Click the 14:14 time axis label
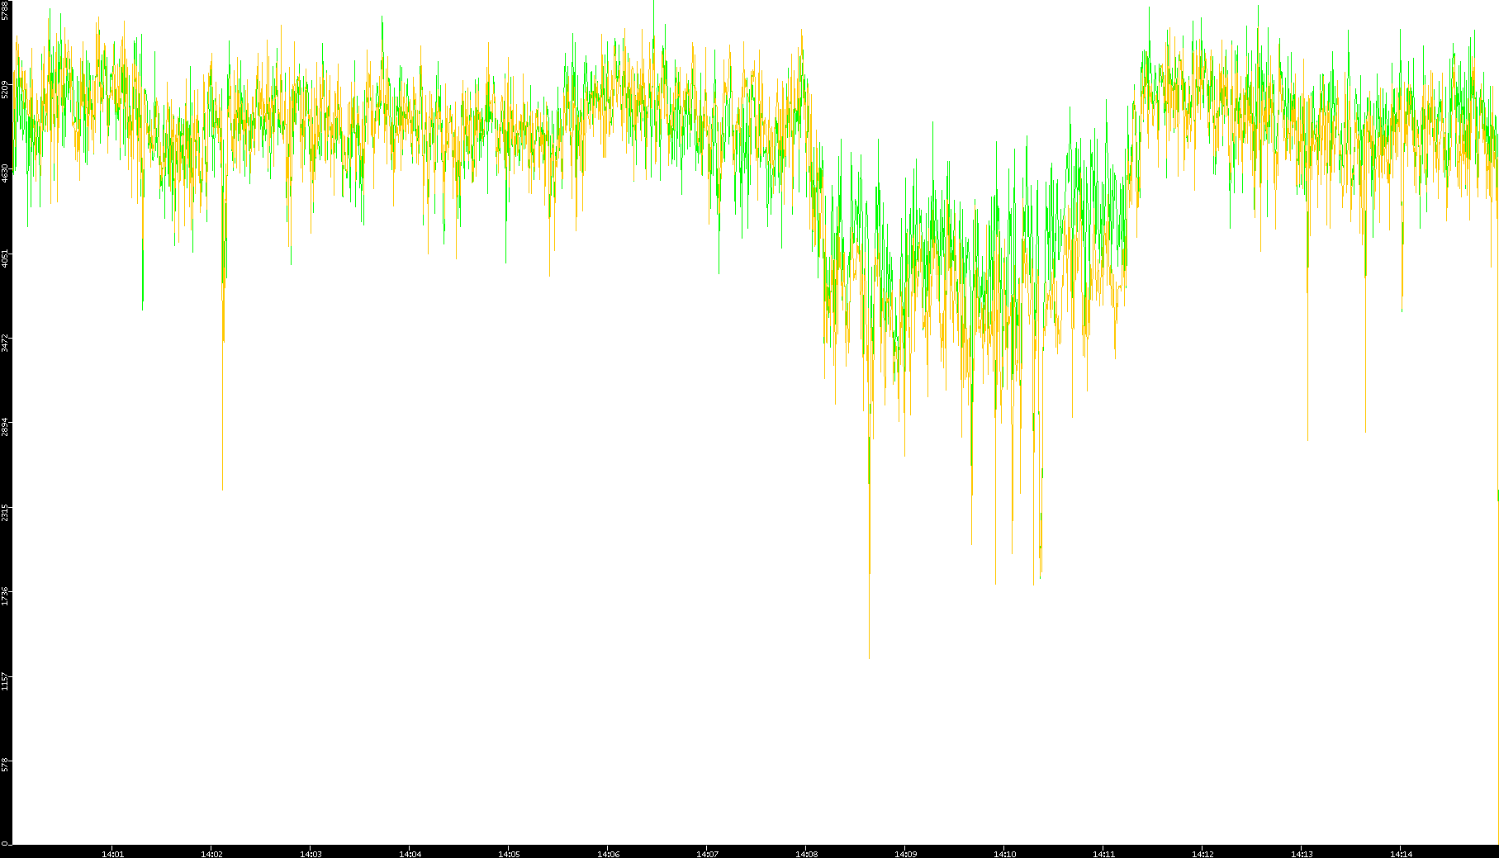This screenshot has width=1499, height=858. (x=1401, y=854)
